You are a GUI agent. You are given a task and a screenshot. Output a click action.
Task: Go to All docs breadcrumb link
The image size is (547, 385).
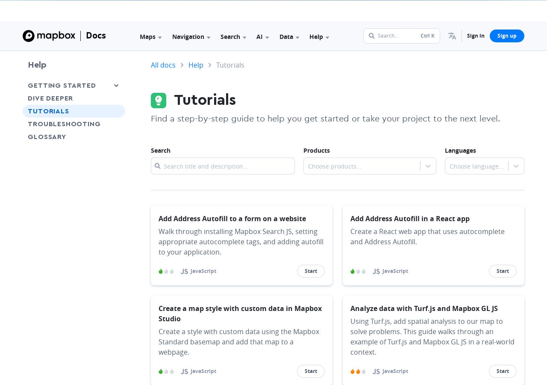click(163, 65)
